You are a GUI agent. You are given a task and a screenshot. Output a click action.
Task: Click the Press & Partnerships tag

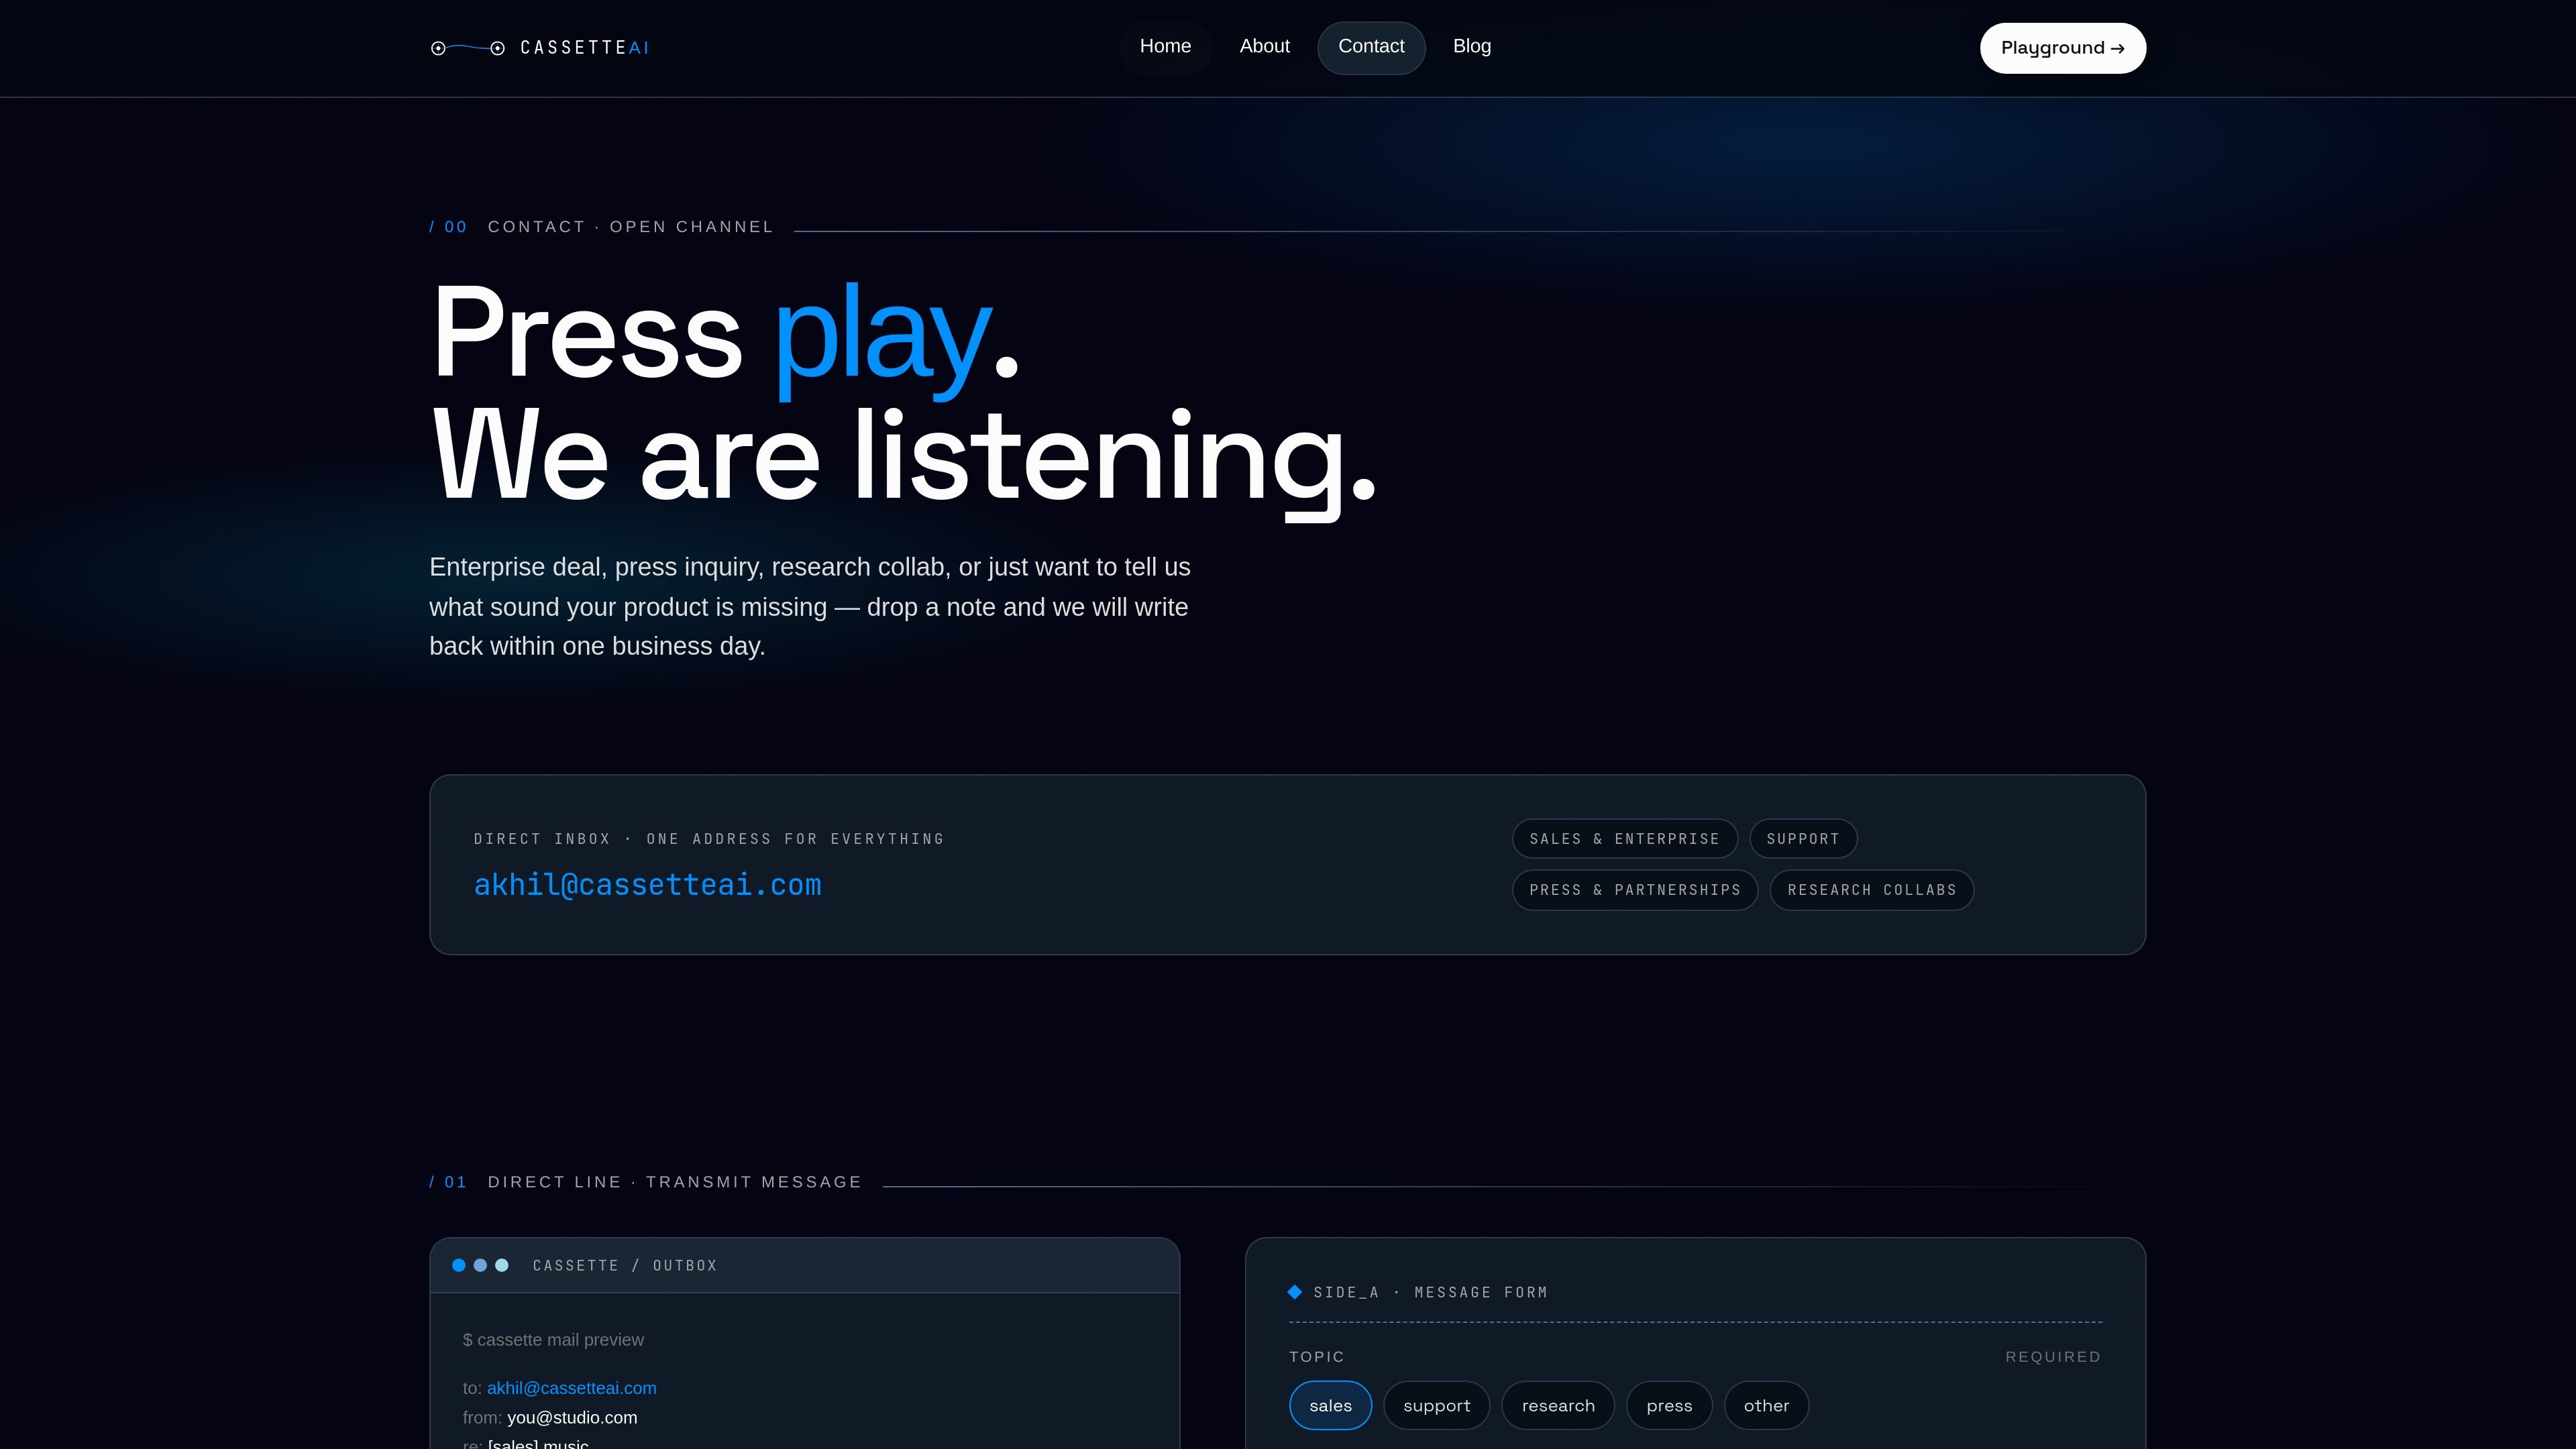pos(1635,890)
